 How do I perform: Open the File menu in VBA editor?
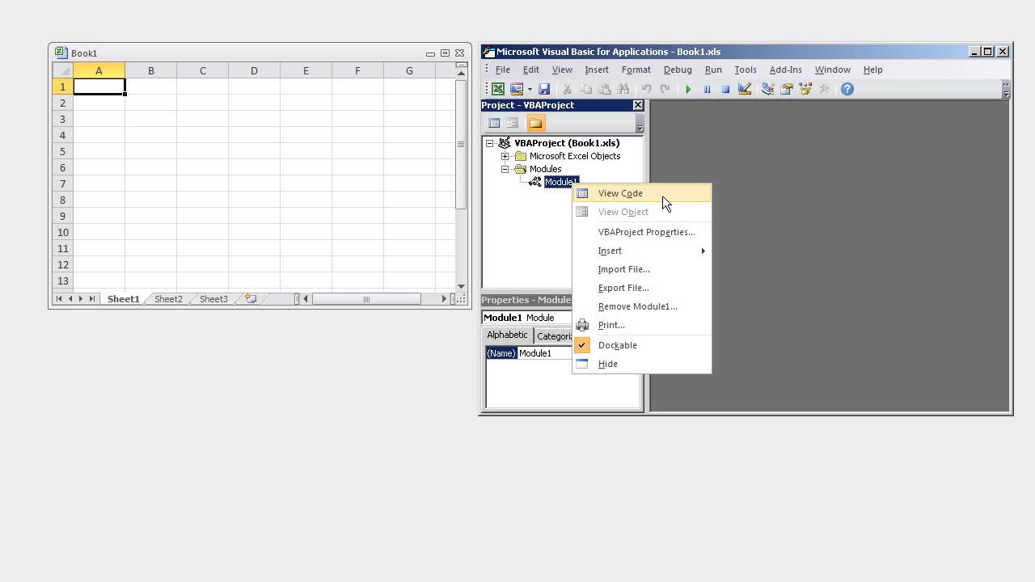pos(502,70)
